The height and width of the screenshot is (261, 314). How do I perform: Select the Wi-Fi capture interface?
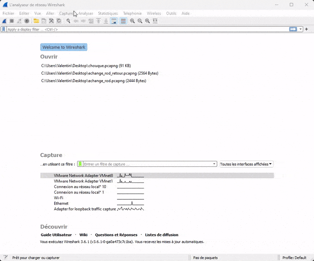pyautogui.click(x=58, y=198)
